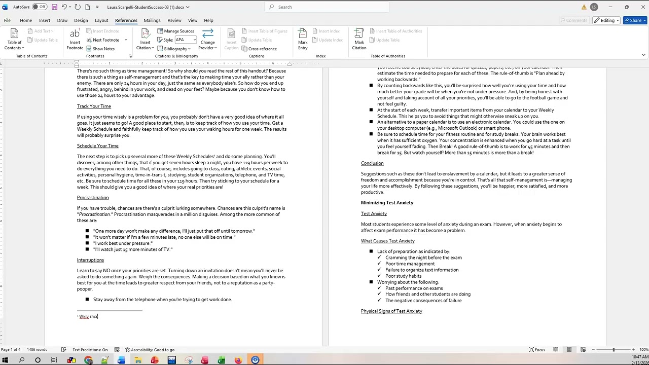
Task: Open Table of Contents gallery
Action: pyautogui.click(x=14, y=40)
